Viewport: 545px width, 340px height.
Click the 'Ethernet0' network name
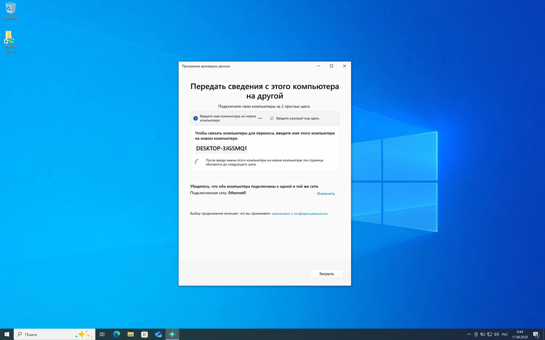pyautogui.click(x=237, y=193)
